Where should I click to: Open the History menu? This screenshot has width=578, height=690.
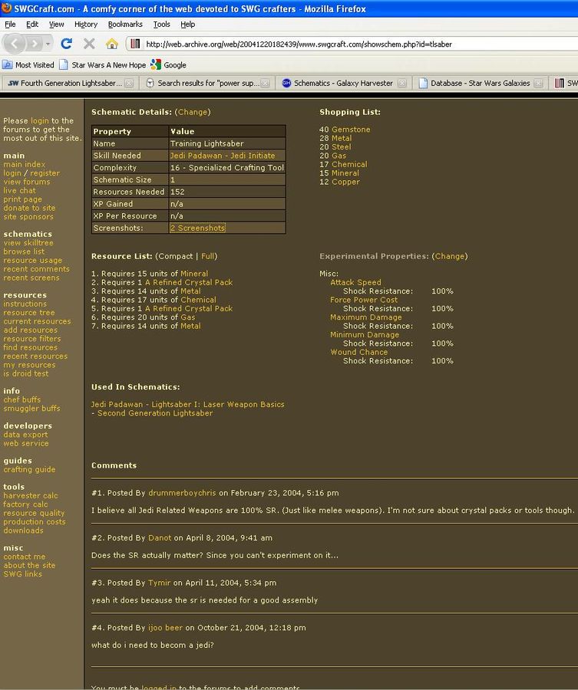pos(86,25)
